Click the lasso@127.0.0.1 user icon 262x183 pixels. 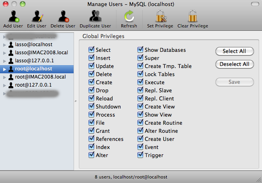point(11,61)
